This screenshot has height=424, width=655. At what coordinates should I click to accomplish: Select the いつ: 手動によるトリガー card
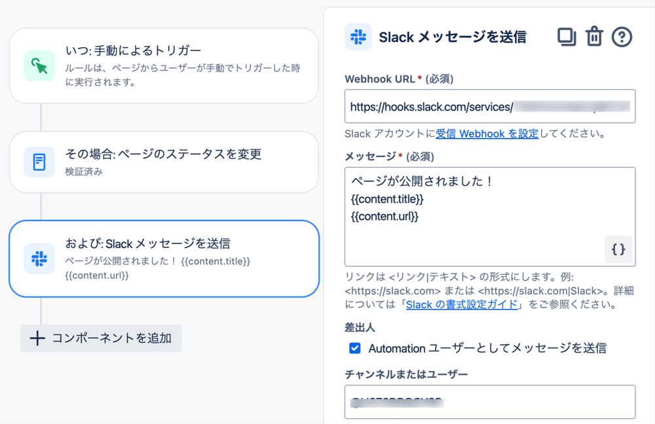(x=164, y=65)
